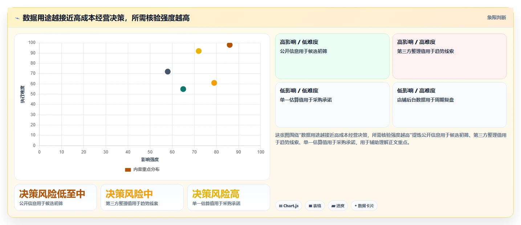521x225 pixels.
Task: Click the 表格 tag chip
Action: [x=315, y=206]
